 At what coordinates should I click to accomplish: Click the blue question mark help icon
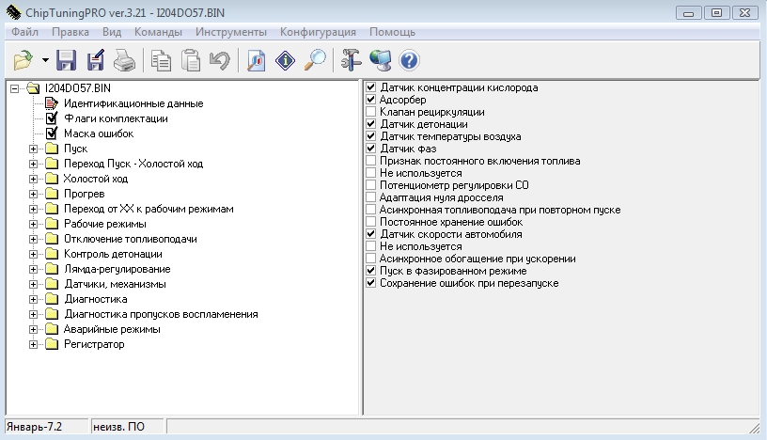[x=409, y=61]
